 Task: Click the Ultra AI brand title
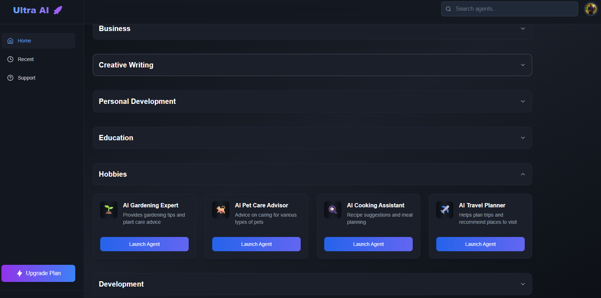[x=31, y=10]
